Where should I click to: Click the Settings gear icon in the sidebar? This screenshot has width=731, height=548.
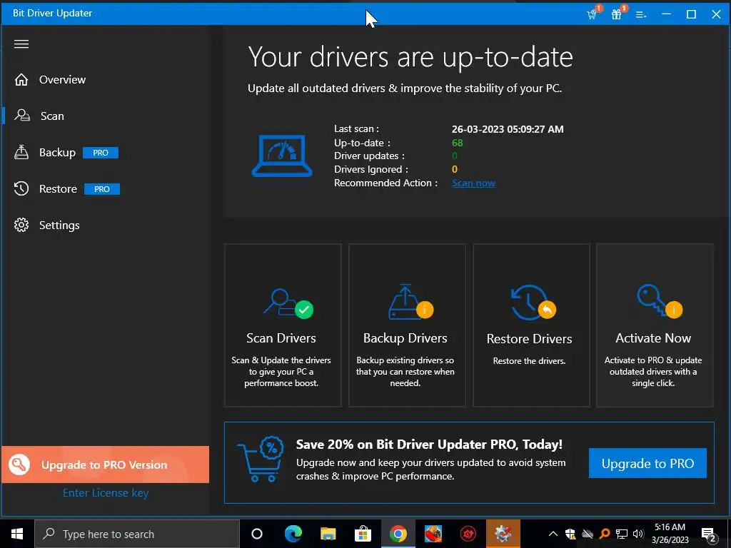click(x=21, y=225)
